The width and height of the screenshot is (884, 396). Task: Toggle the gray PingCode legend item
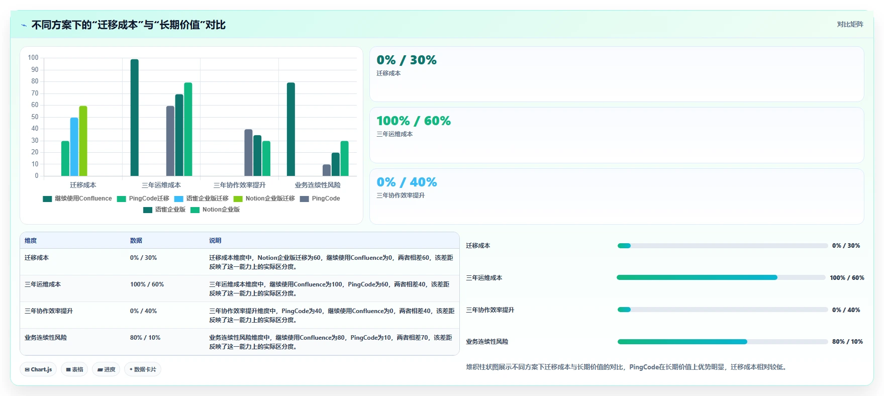pyautogui.click(x=320, y=199)
